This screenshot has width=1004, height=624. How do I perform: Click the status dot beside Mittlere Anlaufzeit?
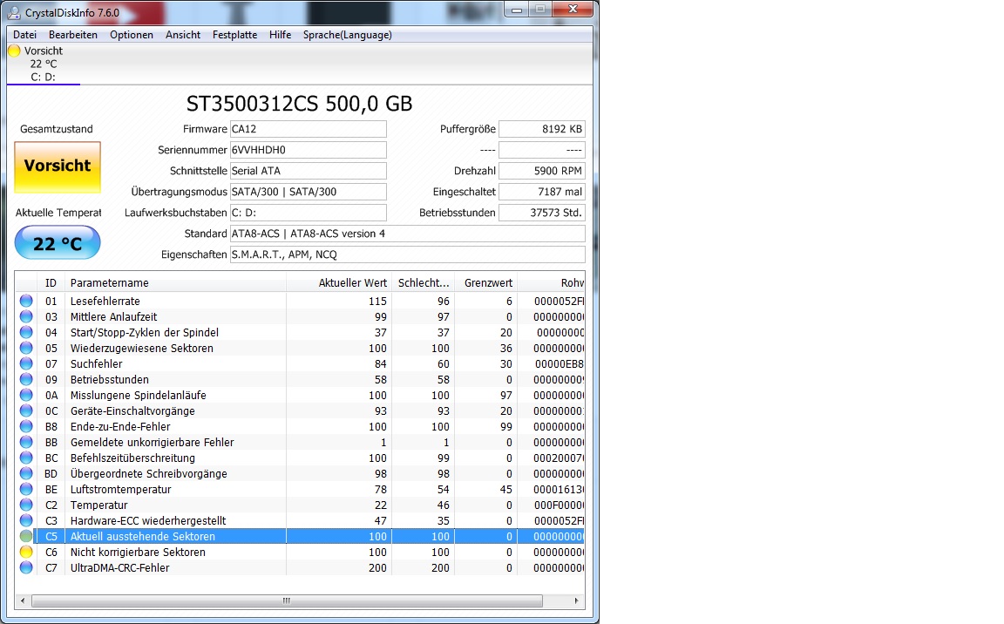click(26, 316)
